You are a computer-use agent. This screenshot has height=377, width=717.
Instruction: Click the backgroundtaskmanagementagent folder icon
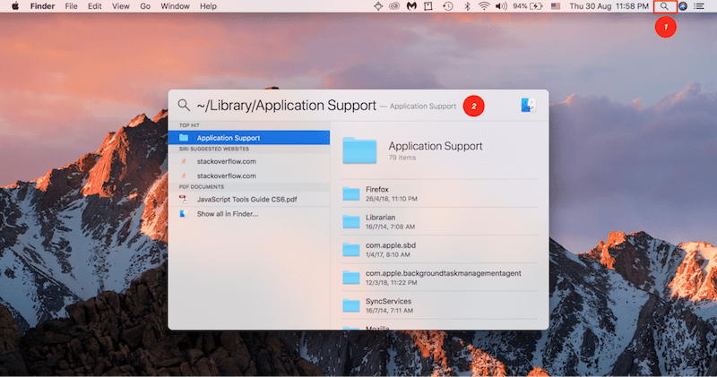351,278
